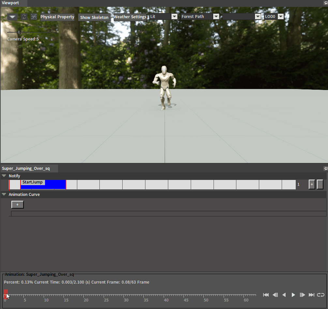This screenshot has width=328, height=309.
Task: Click the Camera Speed:5 label
Action: click(x=23, y=39)
